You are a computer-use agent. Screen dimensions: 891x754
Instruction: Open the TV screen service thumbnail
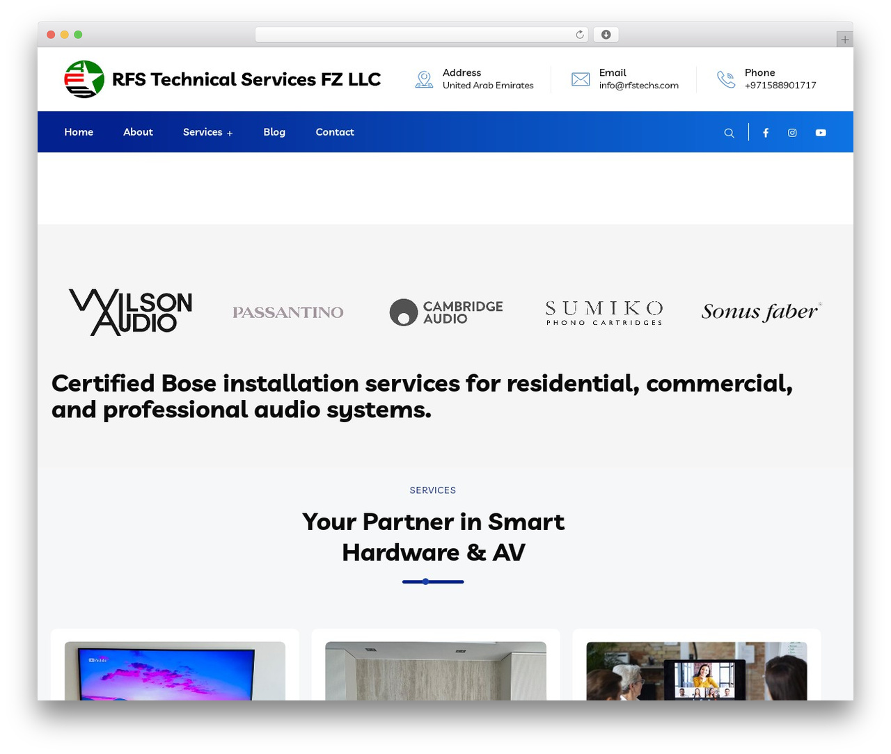pos(175,671)
